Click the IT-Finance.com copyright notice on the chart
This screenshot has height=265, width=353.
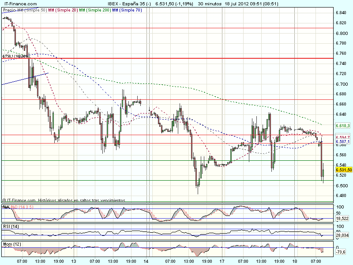coord(64,200)
